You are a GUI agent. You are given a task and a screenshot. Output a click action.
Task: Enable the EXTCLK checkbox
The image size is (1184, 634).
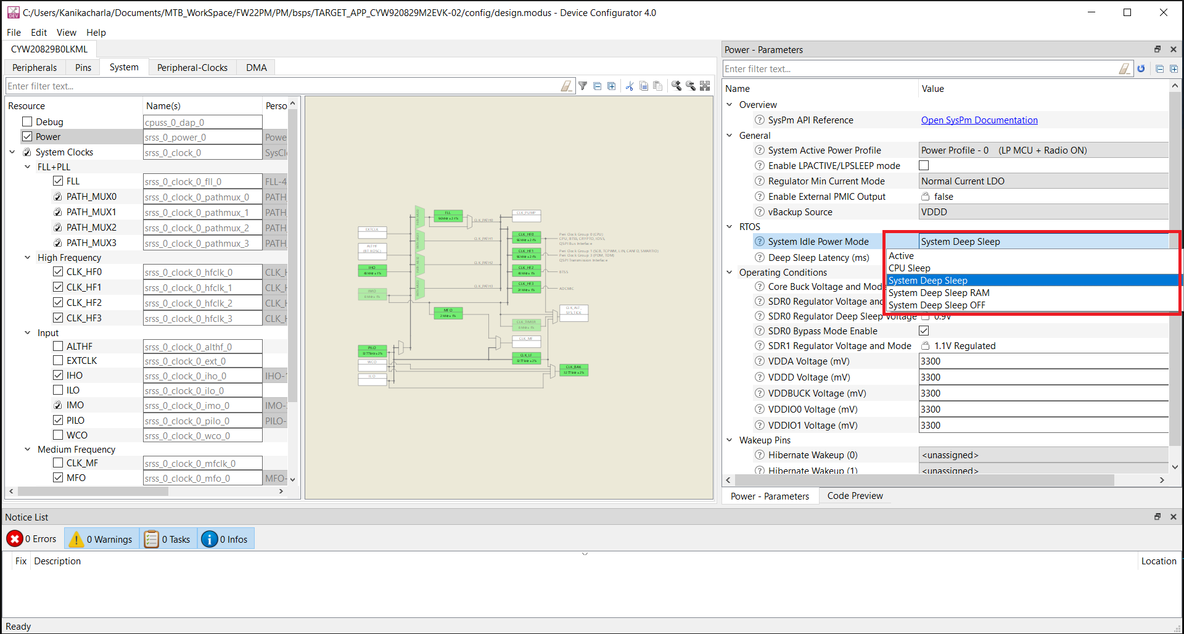(x=58, y=360)
